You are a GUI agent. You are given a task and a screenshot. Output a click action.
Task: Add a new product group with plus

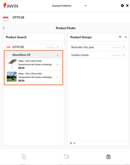click(x=126, y=37)
